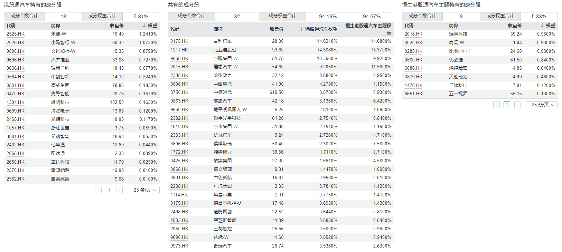Viewport: 562px width, 252px height.
Task: Sort middle table by 港股通汽车权重
Action: point(319,29)
